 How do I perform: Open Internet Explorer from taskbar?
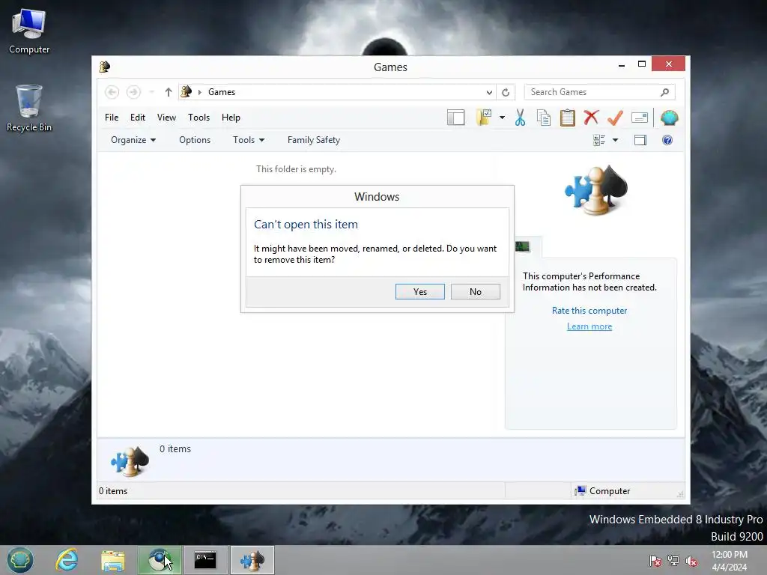(67, 560)
